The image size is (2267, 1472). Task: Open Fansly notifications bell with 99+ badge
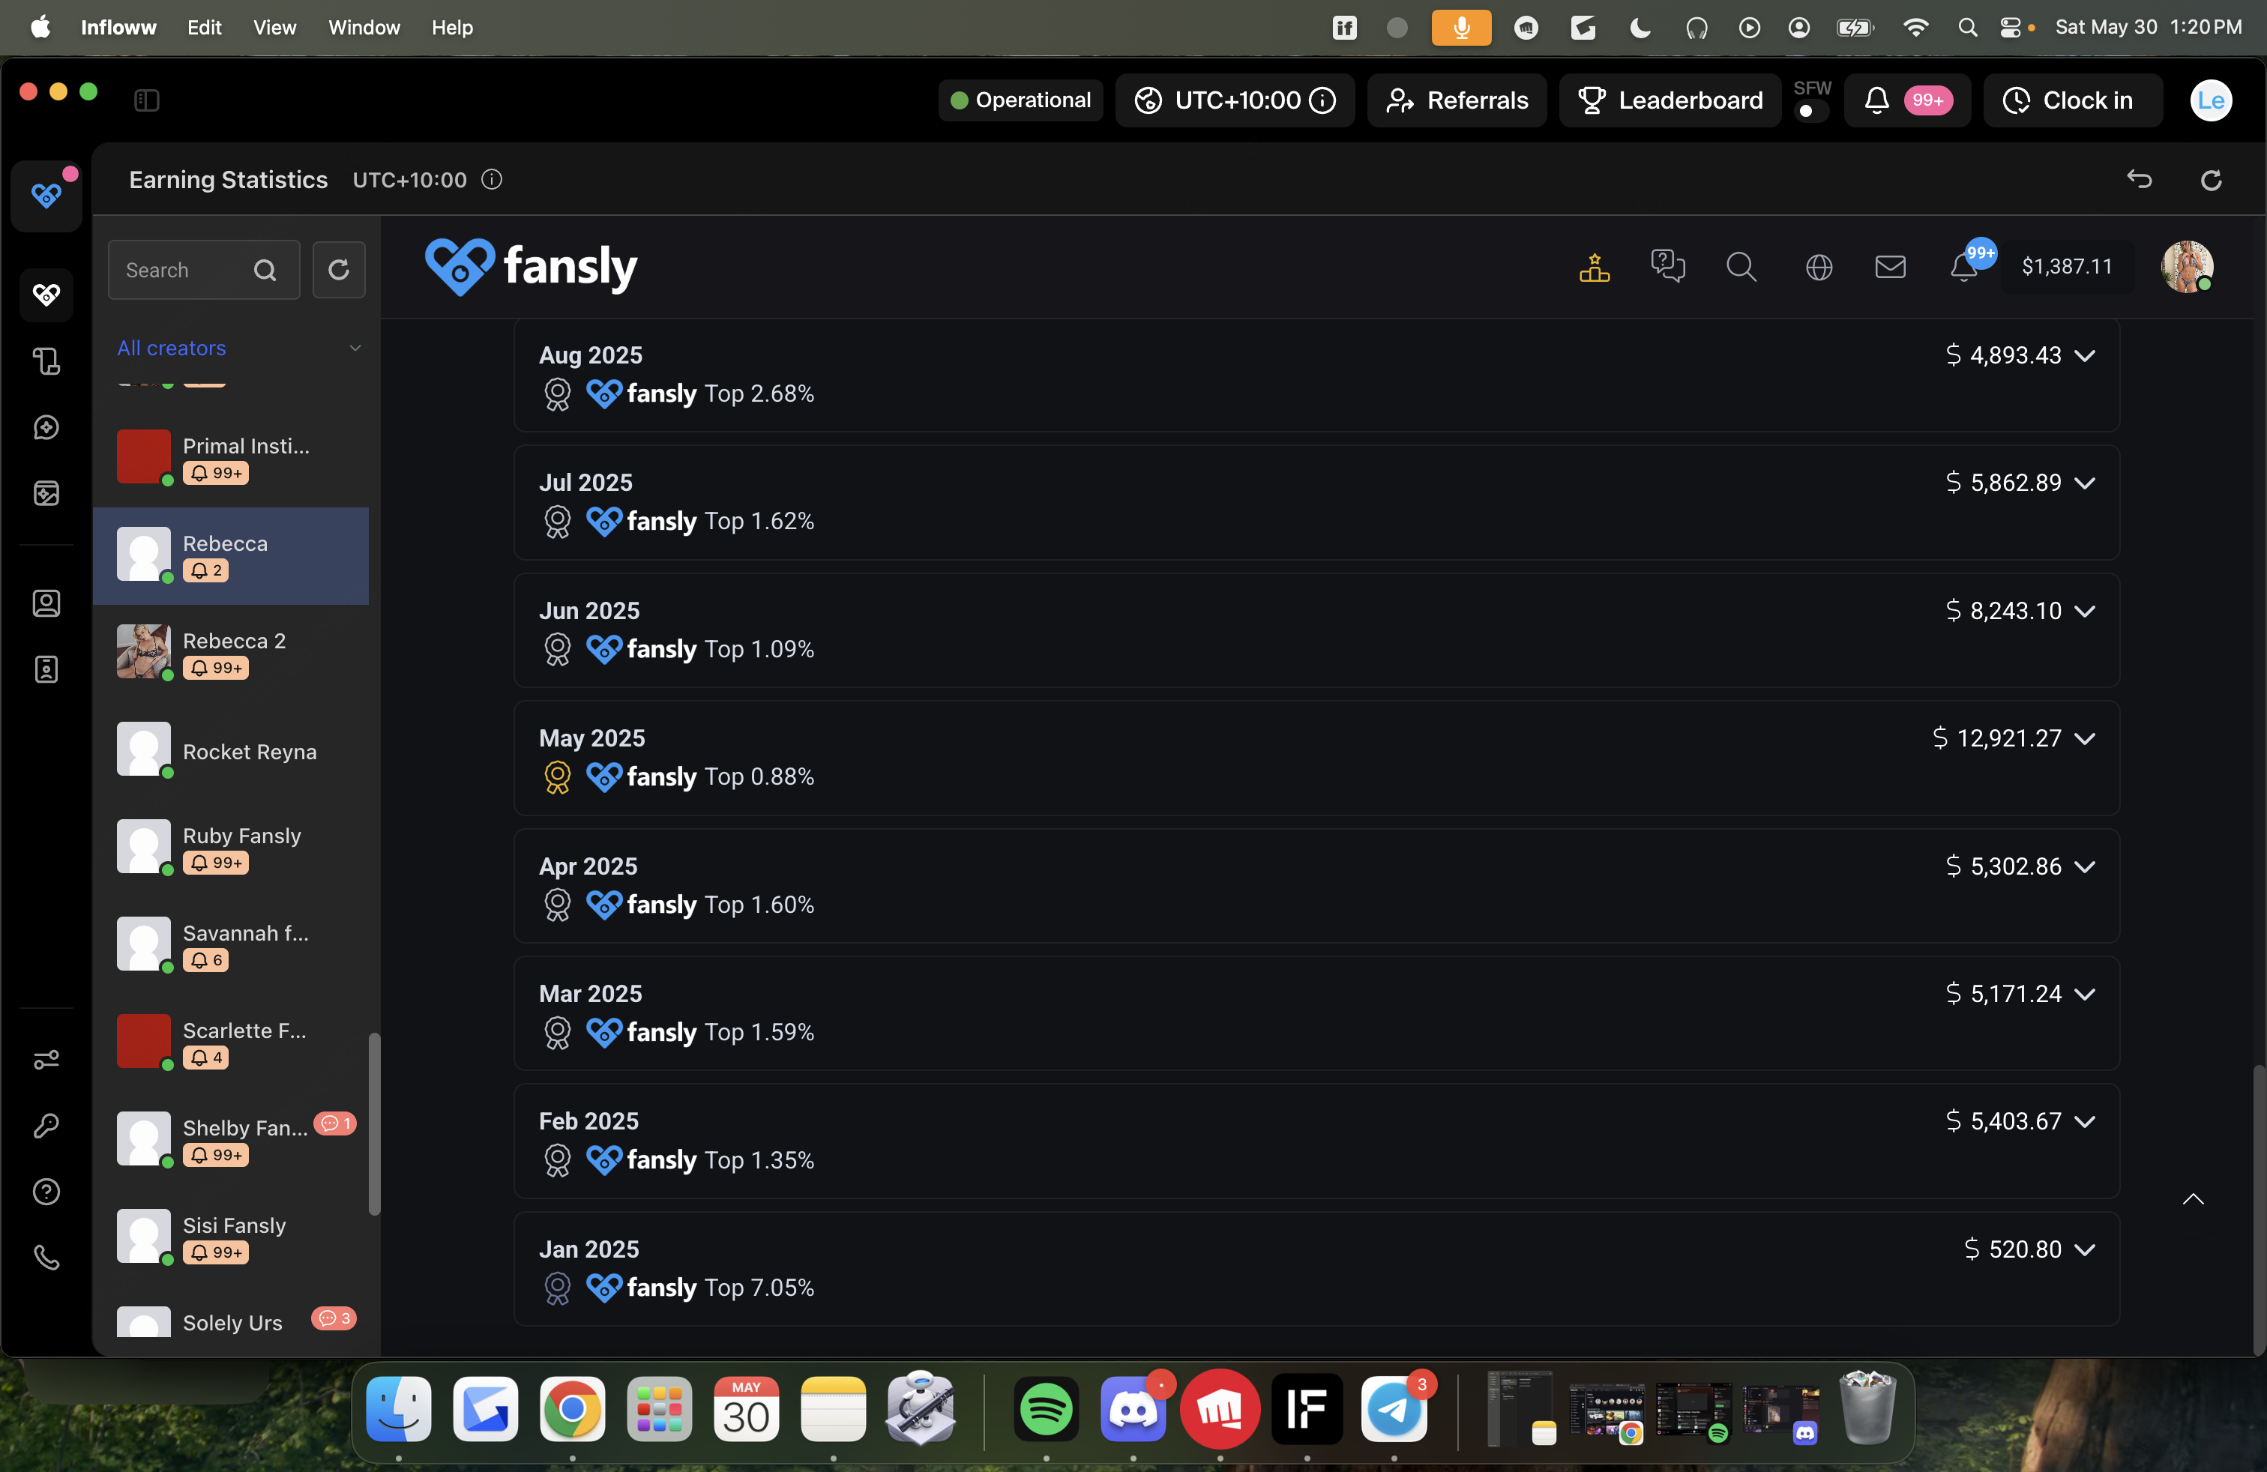click(1966, 267)
